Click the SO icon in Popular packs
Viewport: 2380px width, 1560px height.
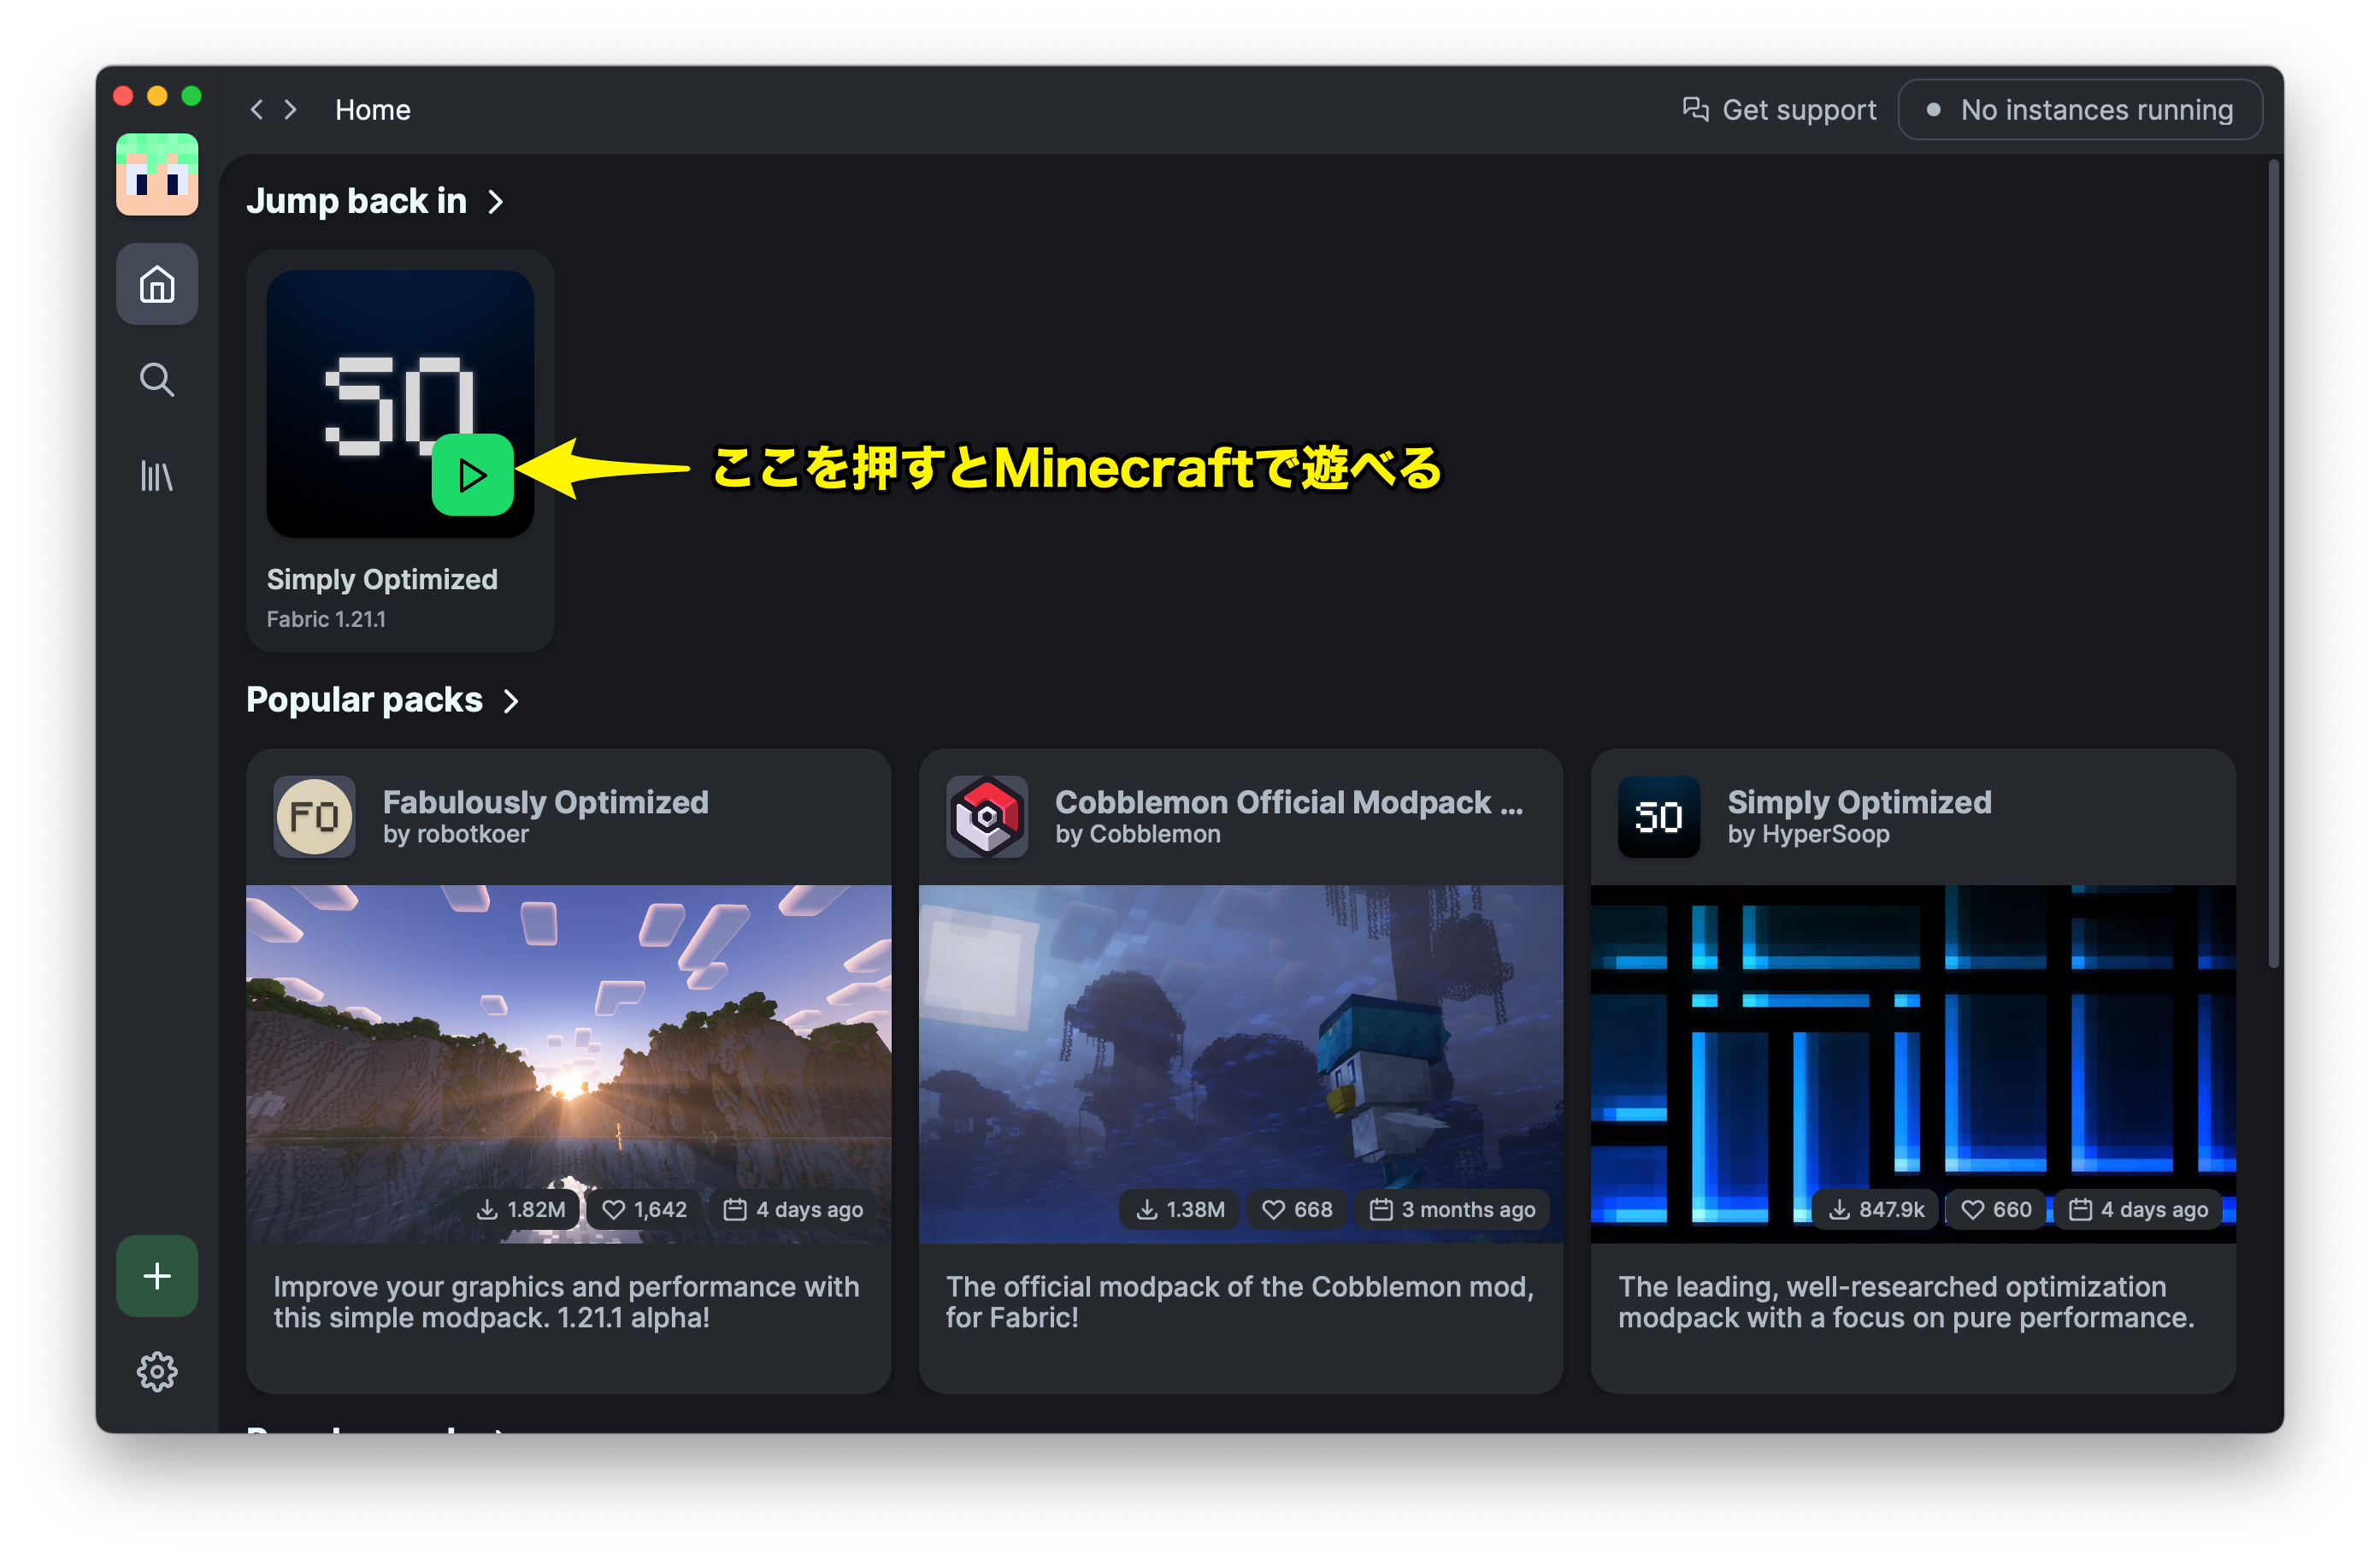tap(1659, 817)
